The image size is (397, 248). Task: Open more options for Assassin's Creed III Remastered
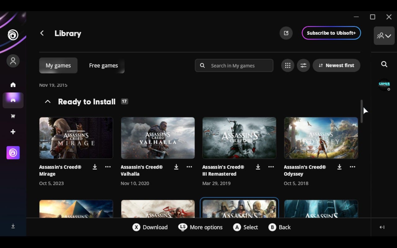pyautogui.click(x=271, y=167)
